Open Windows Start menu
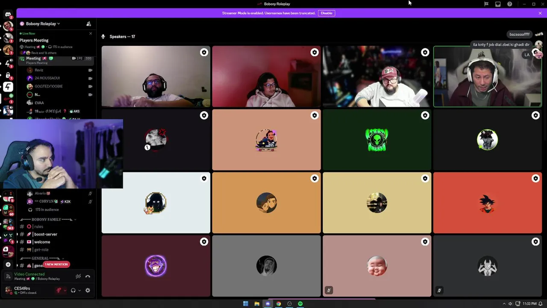547x308 pixels. click(x=246, y=304)
